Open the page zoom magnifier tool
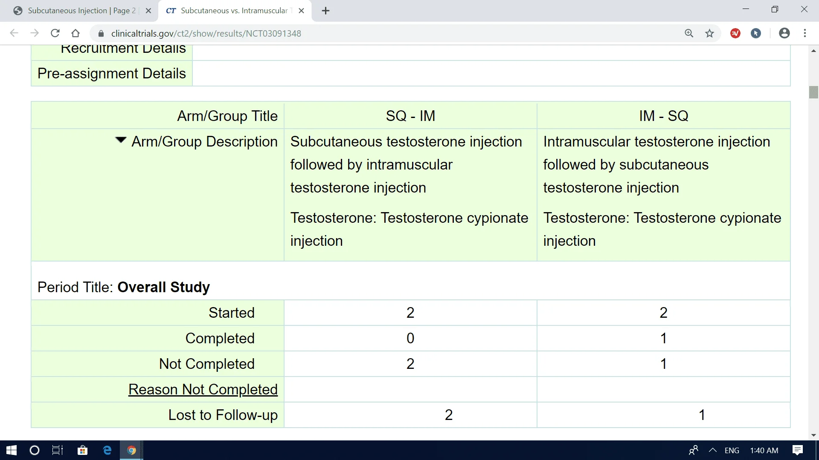 point(689,33)
